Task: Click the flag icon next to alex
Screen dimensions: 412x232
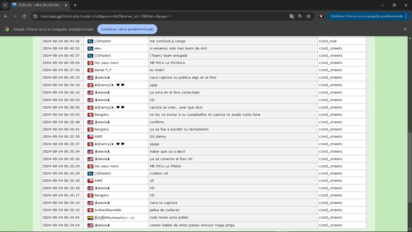Action: click(90, 48)
